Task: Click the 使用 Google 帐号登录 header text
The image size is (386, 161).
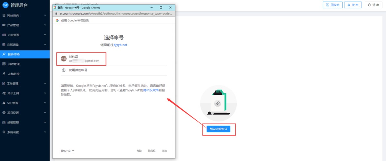Action: (x=75, y=20)
